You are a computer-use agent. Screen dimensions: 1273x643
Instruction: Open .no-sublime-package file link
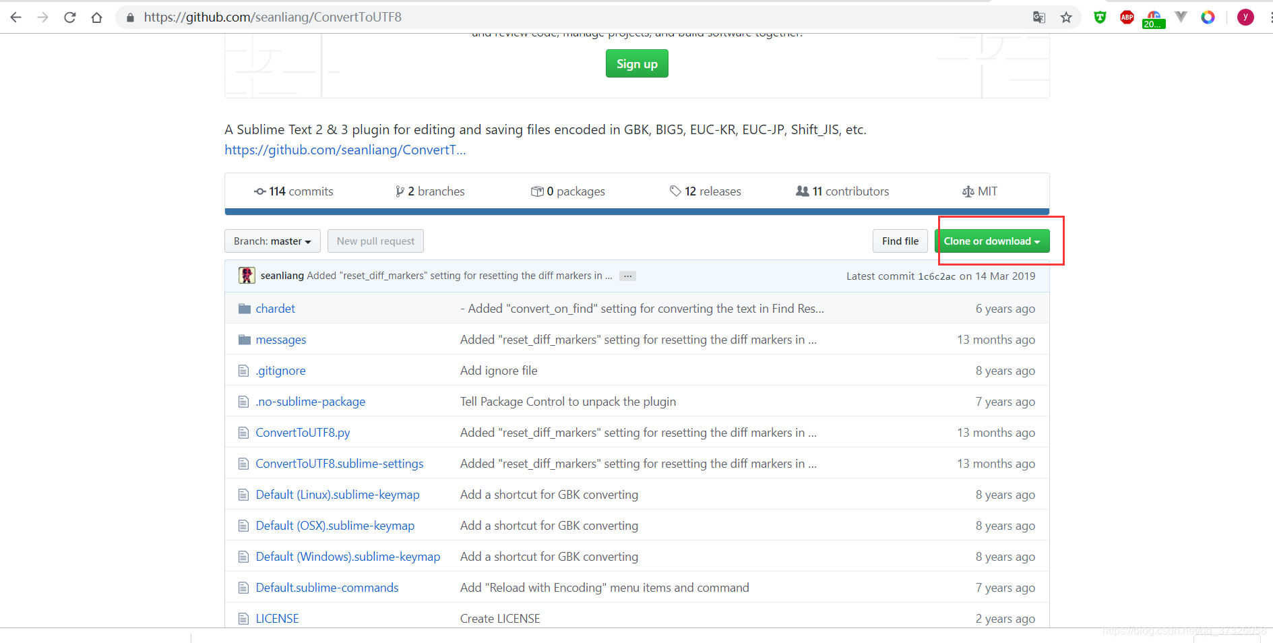click(310, 402)
